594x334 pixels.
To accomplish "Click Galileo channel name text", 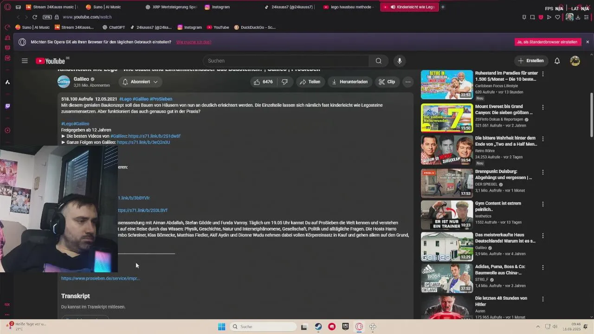I will [81, 79].
